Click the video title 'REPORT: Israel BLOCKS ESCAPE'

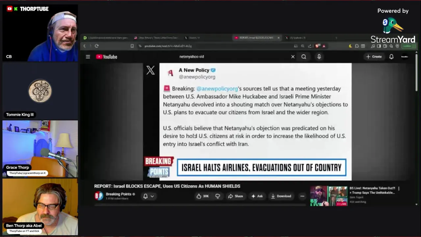click(167, 186)
